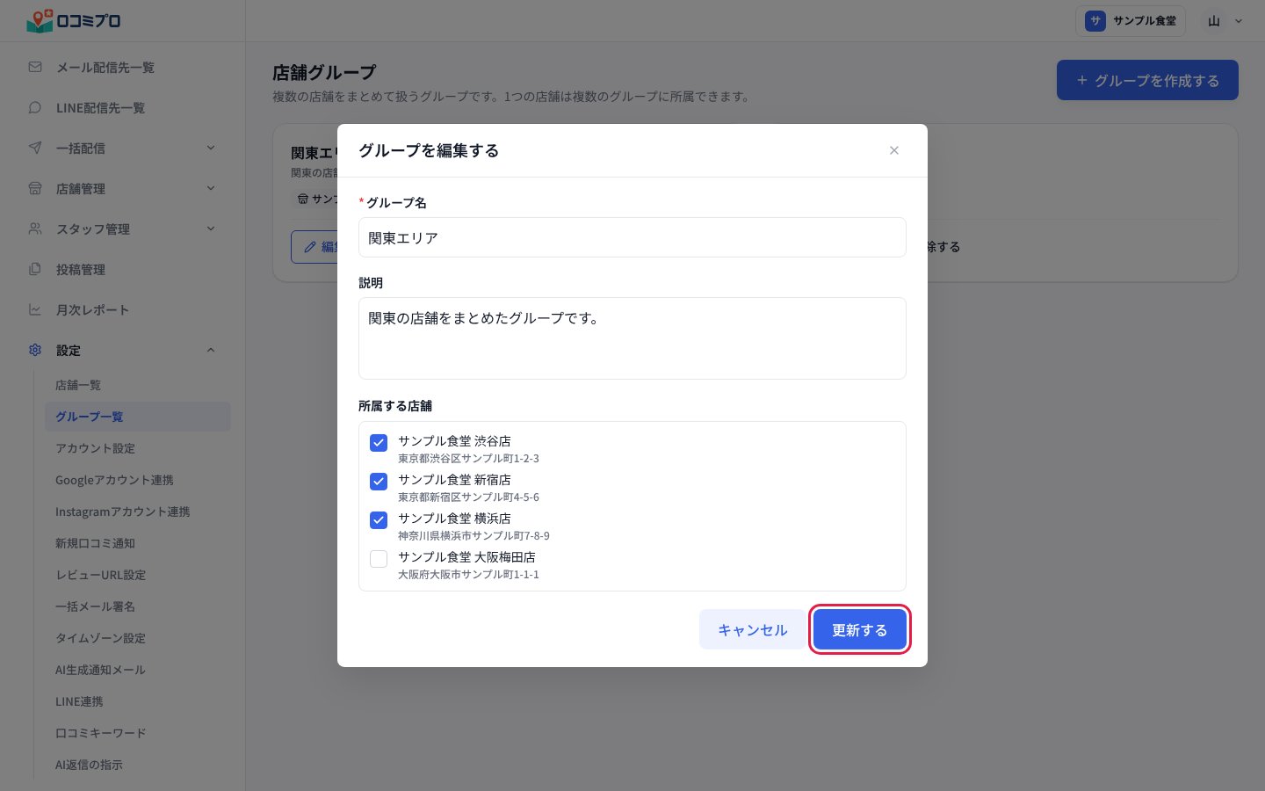Open 一括メール署名 settings
Screen dimensions: 1265x791
138,606
